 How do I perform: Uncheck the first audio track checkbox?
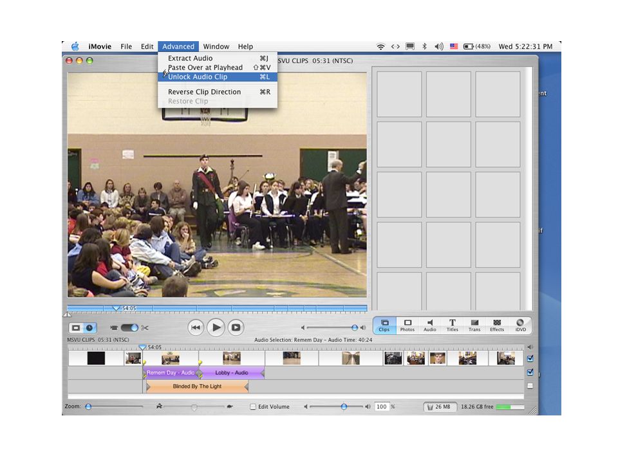pyautogui.click(x=530, y=372)
